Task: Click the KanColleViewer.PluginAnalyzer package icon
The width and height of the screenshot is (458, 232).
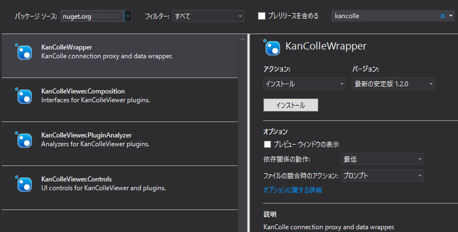Action: [x=24, y=140]
